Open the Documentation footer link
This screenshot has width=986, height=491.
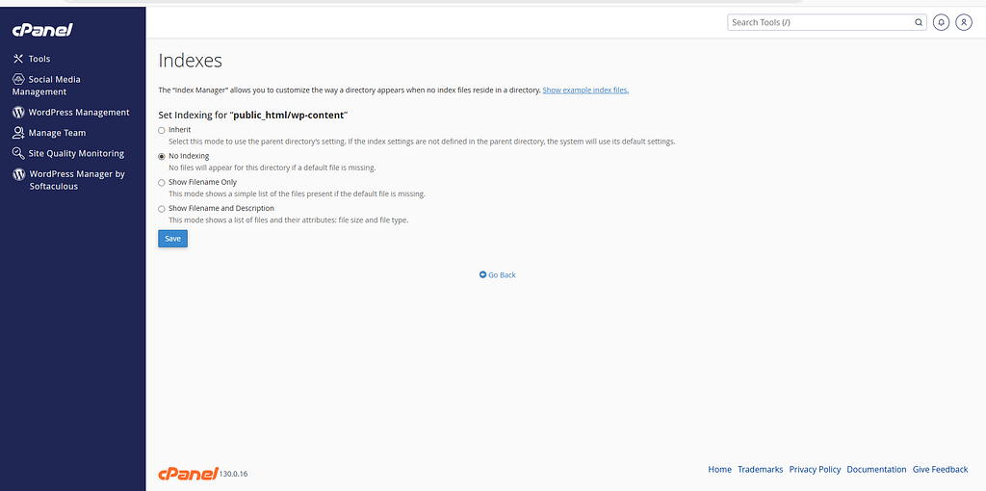point(876,470)
